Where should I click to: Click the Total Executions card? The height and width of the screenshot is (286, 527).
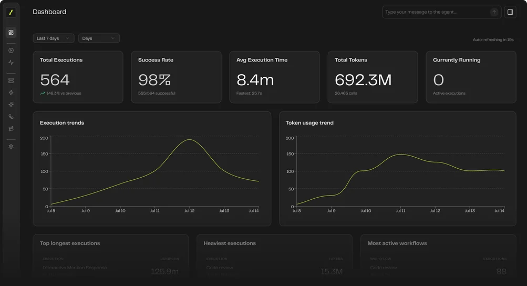click(x=78, y=77)
